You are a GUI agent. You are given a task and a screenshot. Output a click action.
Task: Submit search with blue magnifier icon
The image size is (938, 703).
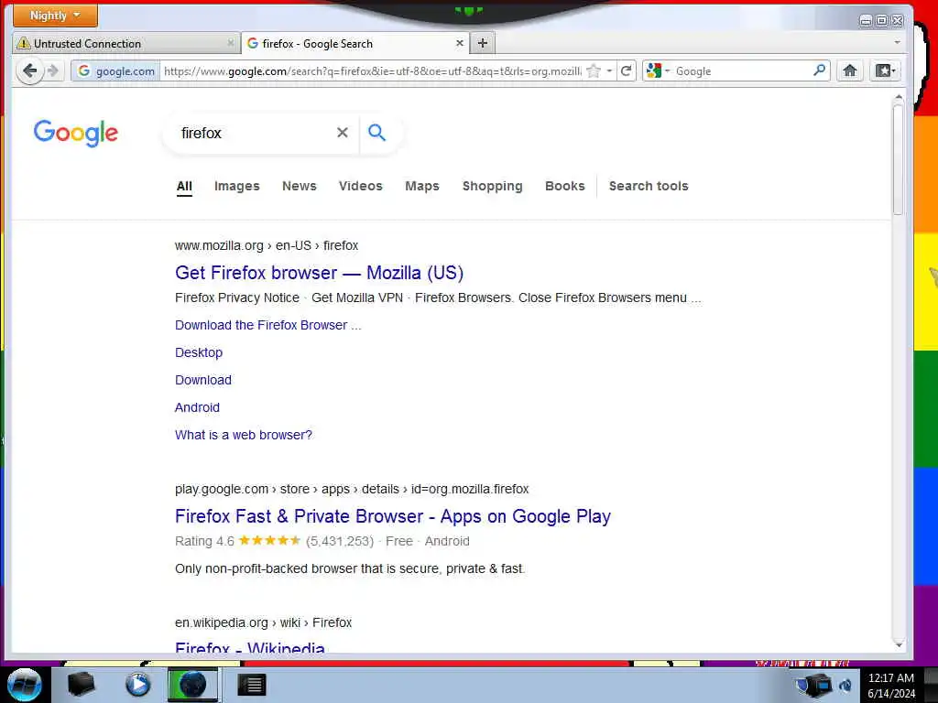click(376, 132)
